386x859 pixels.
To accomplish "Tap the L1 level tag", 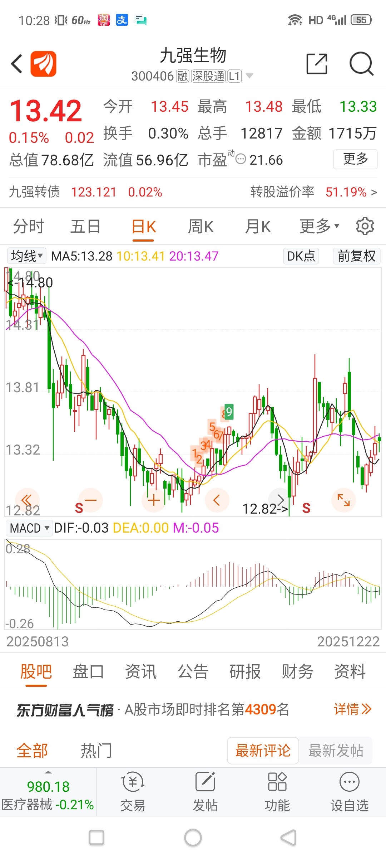I will click(x=234, y=76).
